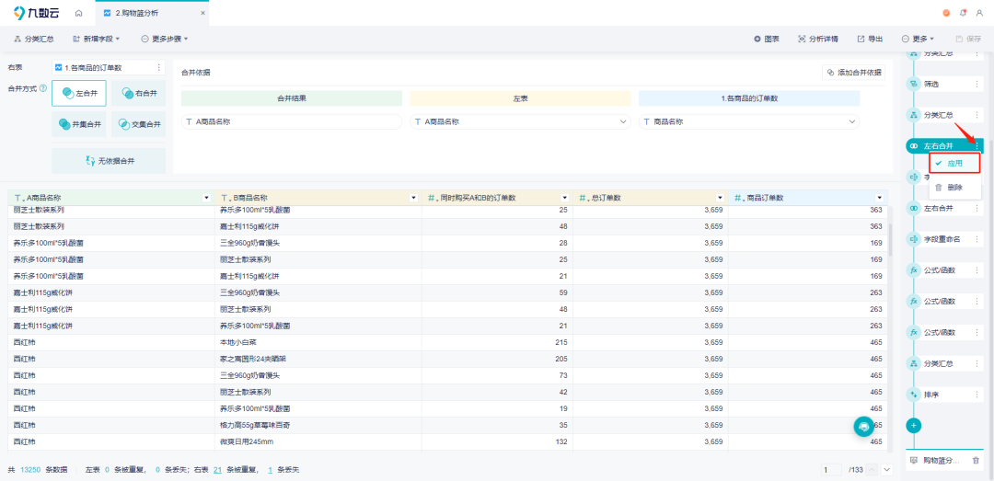Viewport: 994px width, 481px height.
Task: Click the 合并结果 field A商品名称
Action: pyautogui.click(x=292, y=121)
